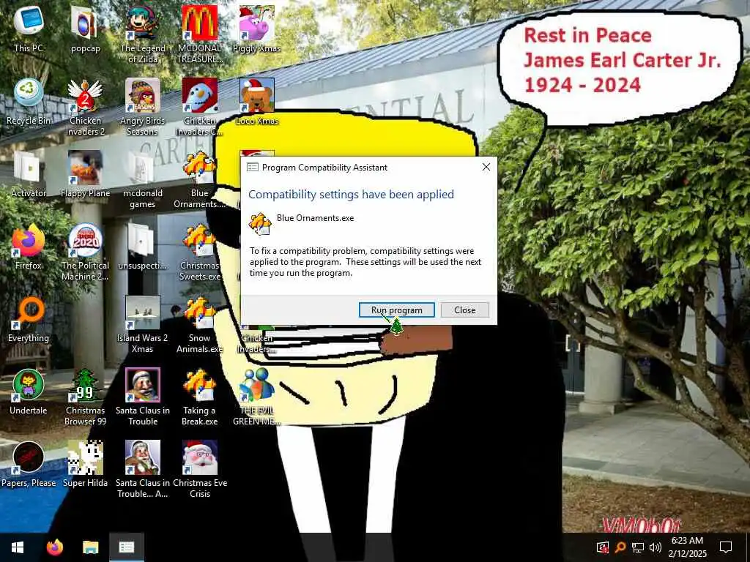750x562 pixels.
Task: Select the Loco Xmas shortcut
Action: point(257,102)
